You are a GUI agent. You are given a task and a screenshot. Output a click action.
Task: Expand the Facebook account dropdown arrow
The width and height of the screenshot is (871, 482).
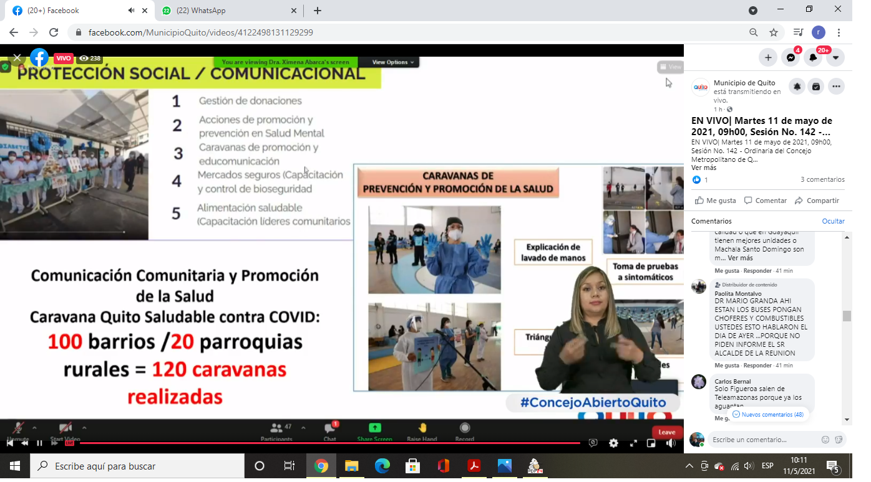(835, 57)
